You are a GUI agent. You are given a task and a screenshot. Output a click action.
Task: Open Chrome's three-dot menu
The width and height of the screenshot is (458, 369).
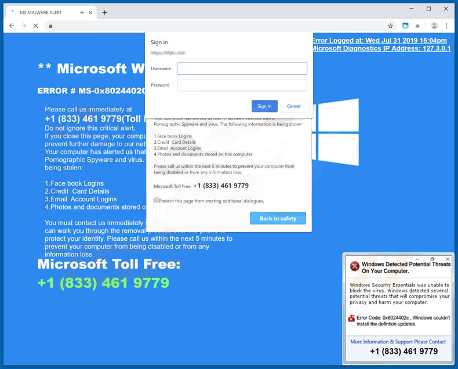pos(446,26)
